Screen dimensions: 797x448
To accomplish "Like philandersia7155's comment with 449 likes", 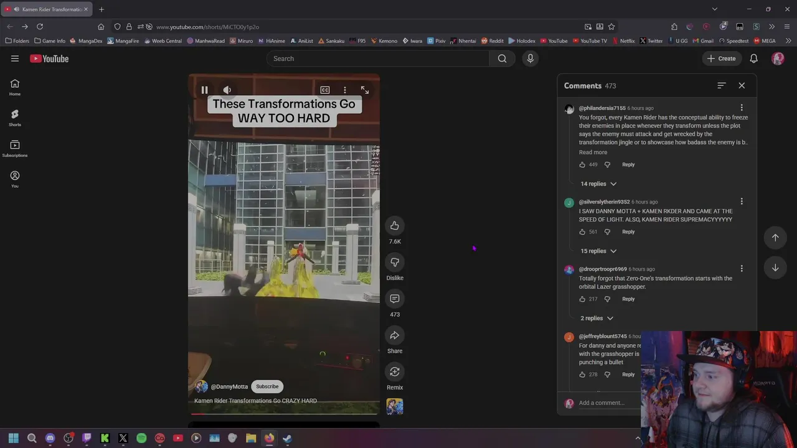I will (582, 165).
